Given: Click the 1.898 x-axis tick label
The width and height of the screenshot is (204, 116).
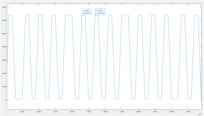Looking at the screenshot, I should click(x=188, y=112).
